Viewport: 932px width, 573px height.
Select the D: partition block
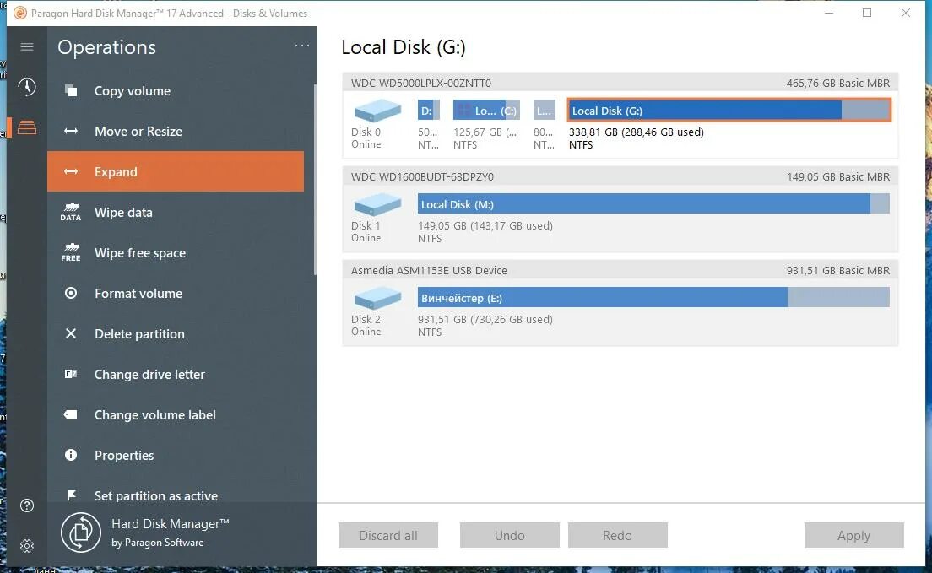(429, 110)
